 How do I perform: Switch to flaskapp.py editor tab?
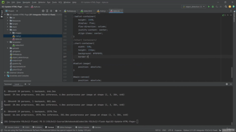[71, 11]
